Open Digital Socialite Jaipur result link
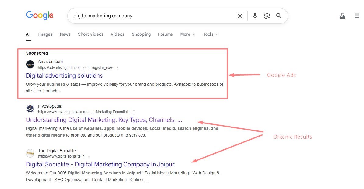Viewport: 364px width, 189px height. pos(100,164)
